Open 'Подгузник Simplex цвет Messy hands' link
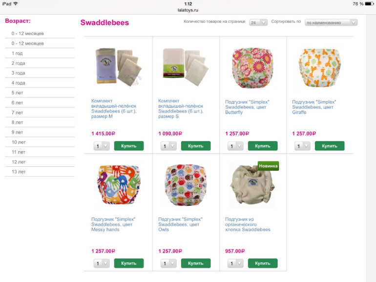Viewport: 376px width, 282px height. [x=113, y=224]
